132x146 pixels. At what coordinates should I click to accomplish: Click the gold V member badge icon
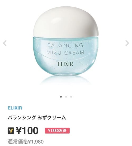(x=11, y=131)
